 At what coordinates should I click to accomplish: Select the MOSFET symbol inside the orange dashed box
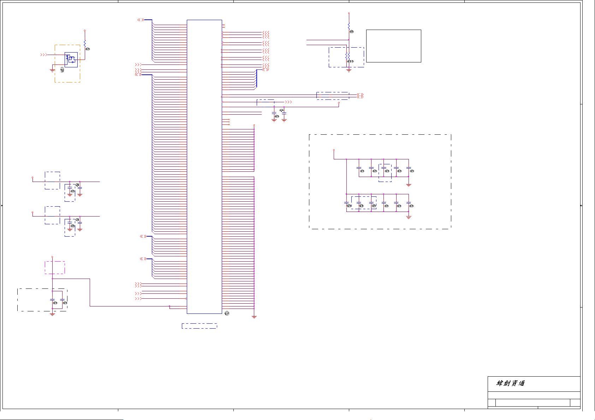tap(71, 60)
